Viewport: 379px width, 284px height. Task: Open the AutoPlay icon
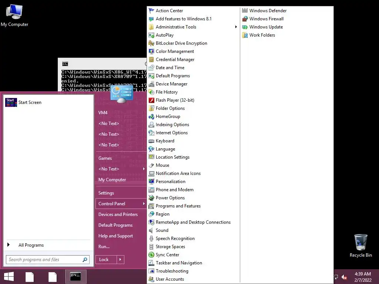[151, 35]
